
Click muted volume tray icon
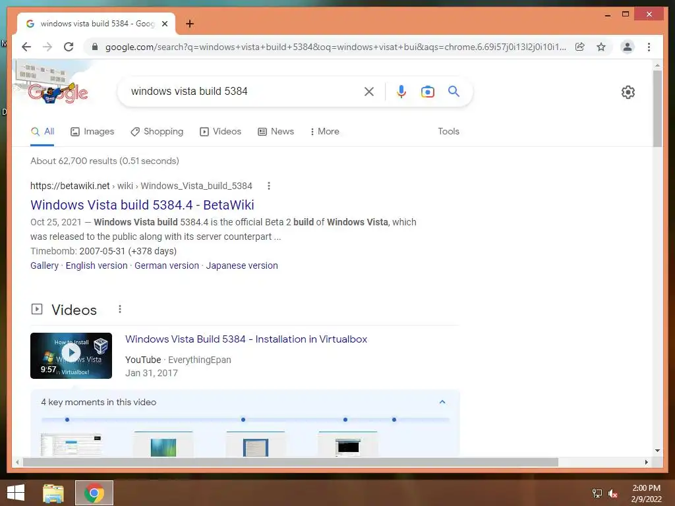tap(613, 493)
